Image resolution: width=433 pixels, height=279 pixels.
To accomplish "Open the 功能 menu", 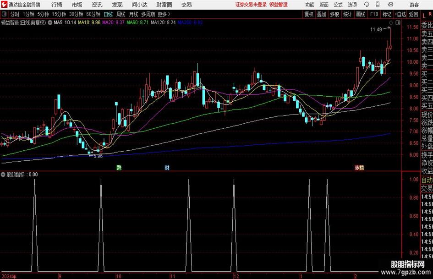I will 310,5.
